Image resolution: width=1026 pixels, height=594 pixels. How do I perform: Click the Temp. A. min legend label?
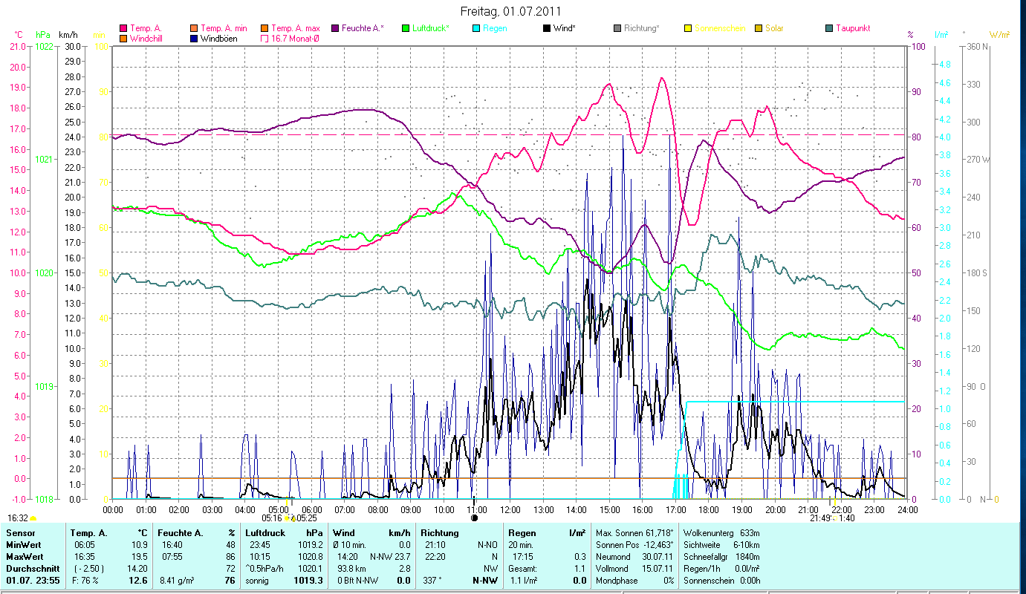coord(224,28)
